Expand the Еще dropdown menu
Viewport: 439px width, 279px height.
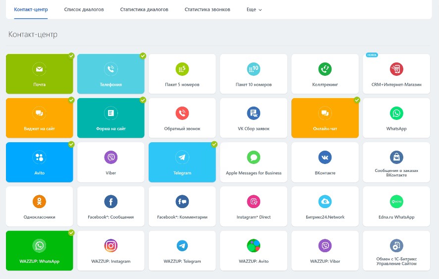pos(254,9)
